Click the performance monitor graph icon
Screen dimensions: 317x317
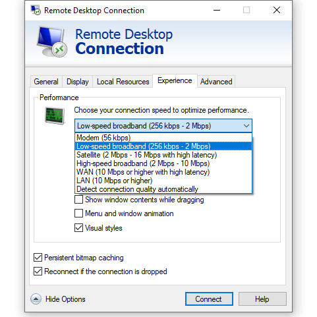point(55,115)
